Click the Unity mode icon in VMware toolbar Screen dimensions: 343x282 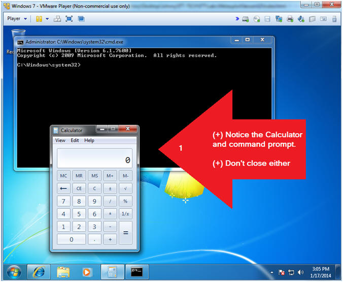[x=81, y=19]
